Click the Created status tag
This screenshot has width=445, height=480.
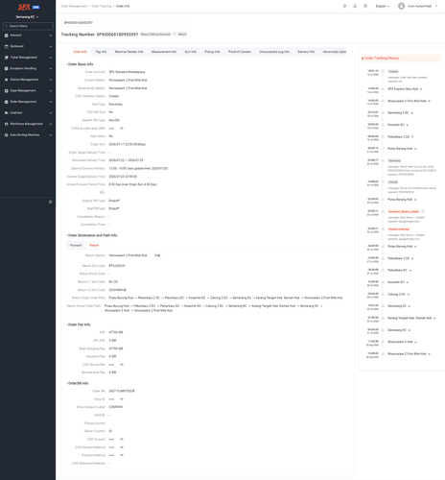(393, 71)
